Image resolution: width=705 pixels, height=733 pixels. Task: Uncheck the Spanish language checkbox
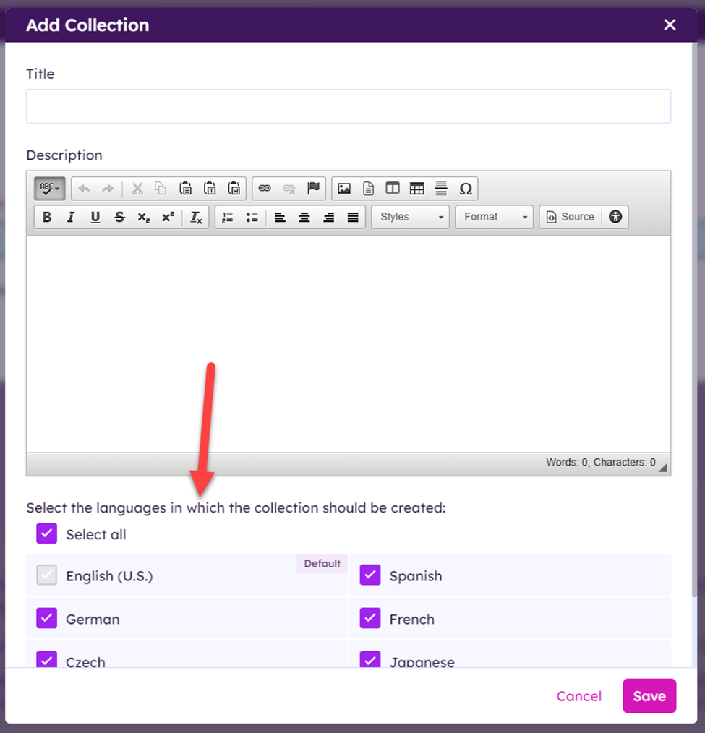370,575
